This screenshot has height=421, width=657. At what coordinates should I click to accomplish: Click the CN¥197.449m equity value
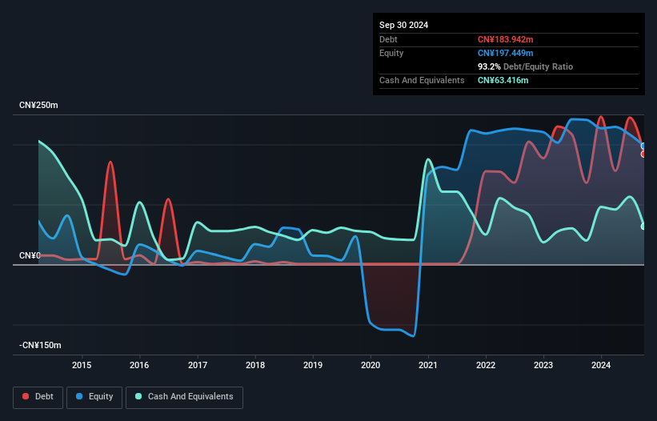(x=505, y=53)
